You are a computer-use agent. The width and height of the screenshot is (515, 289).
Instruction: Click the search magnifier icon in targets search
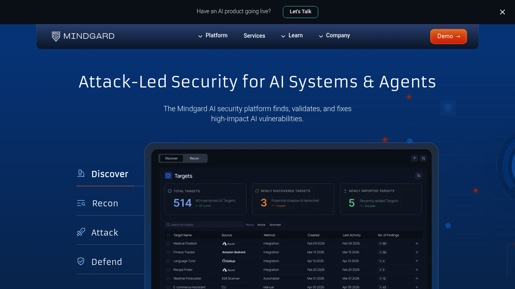[169, 225]
